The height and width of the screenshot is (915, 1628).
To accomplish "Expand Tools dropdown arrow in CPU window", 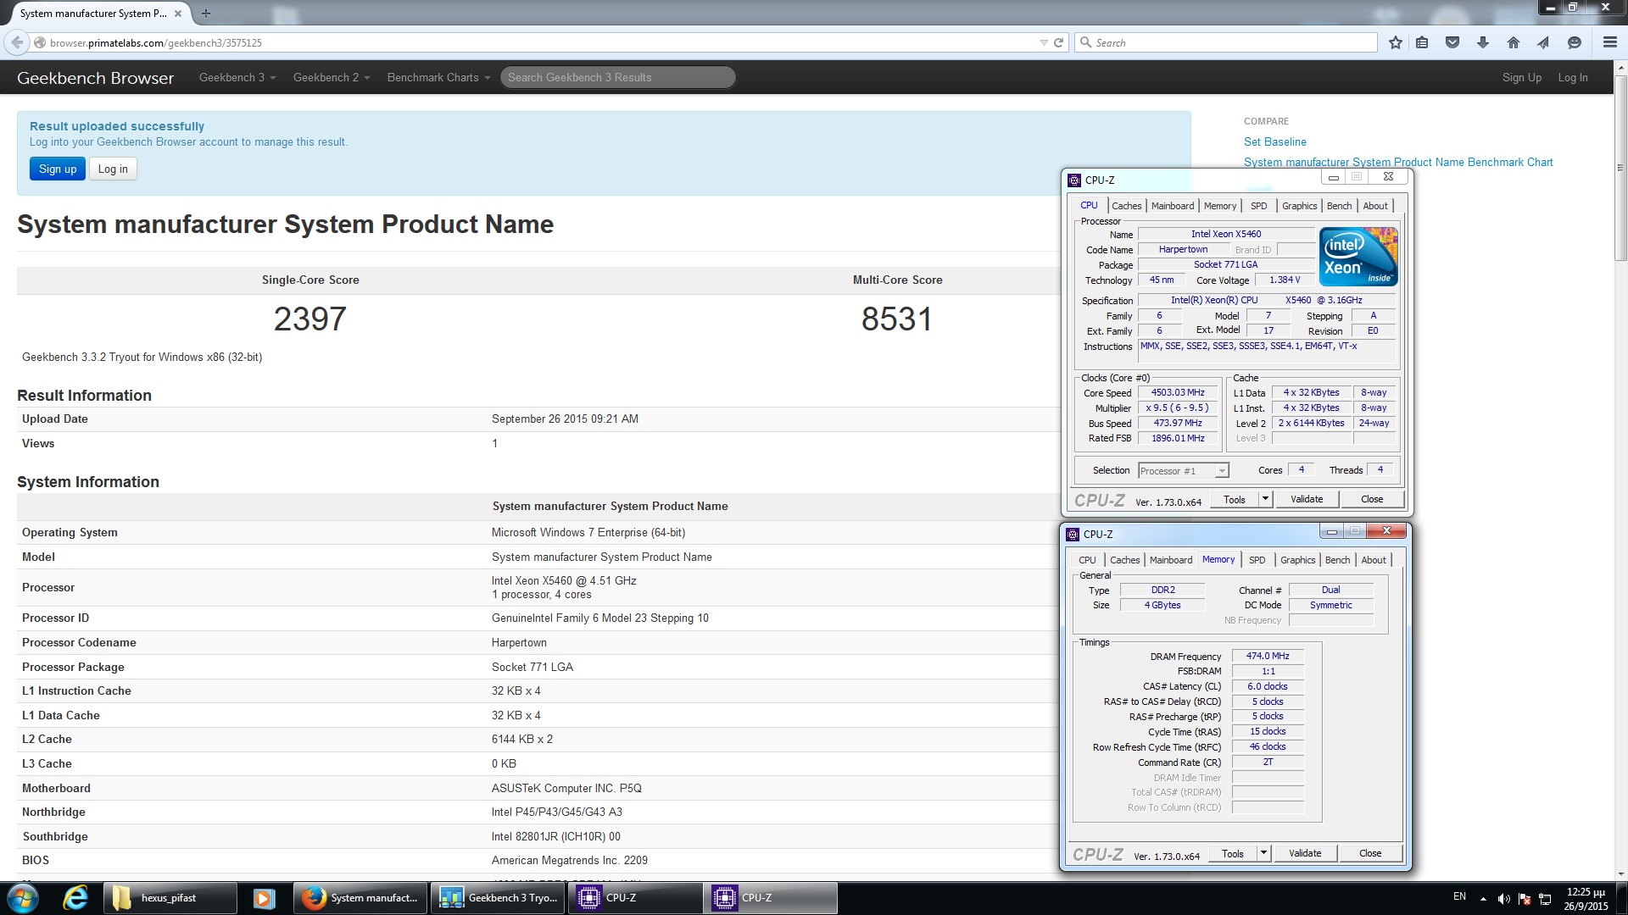I will (x=1265, y=499).
